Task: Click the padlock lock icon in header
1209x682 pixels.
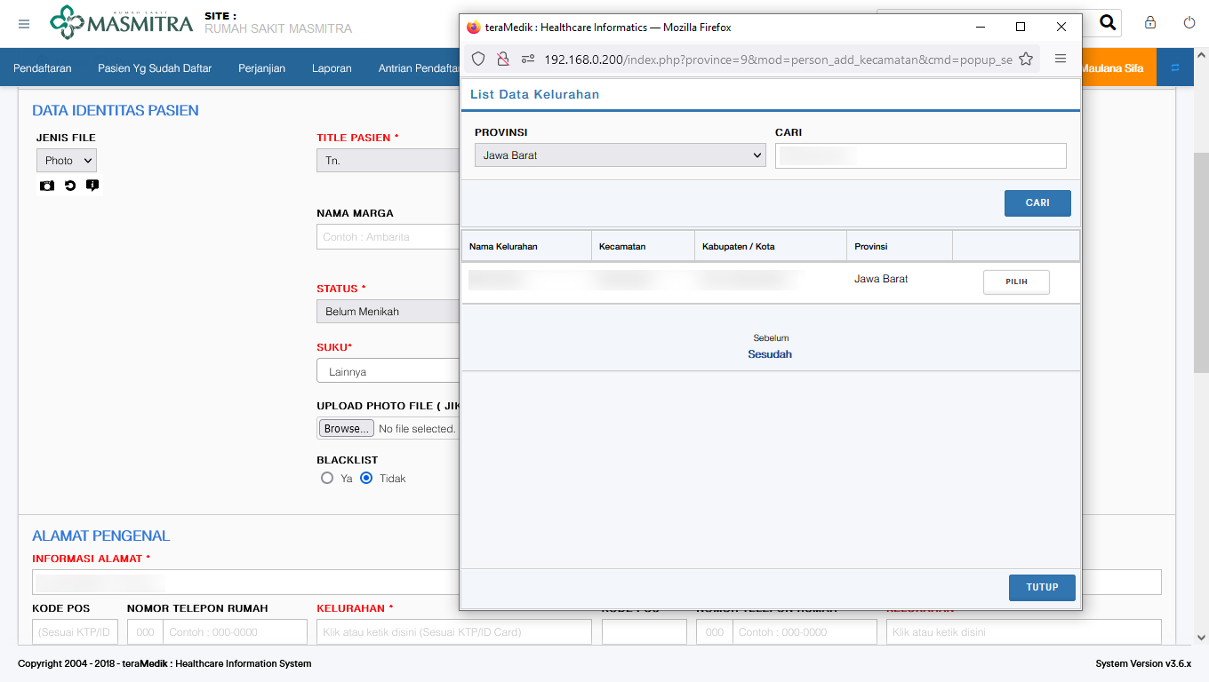Action: (1150, 23)
